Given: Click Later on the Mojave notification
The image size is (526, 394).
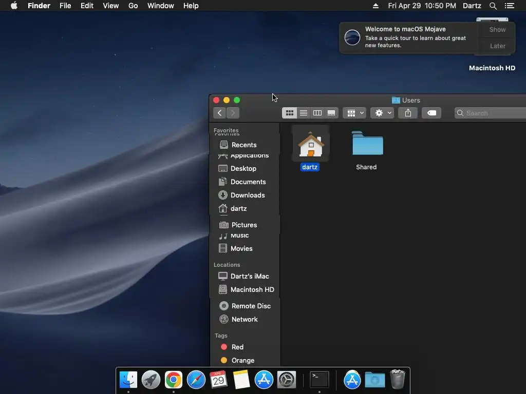Looking at the screenshot, I should pos(497,46).
